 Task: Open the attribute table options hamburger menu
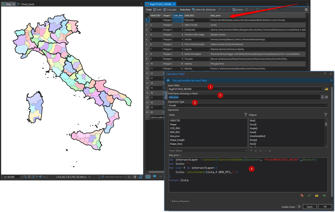pos(306,9)
